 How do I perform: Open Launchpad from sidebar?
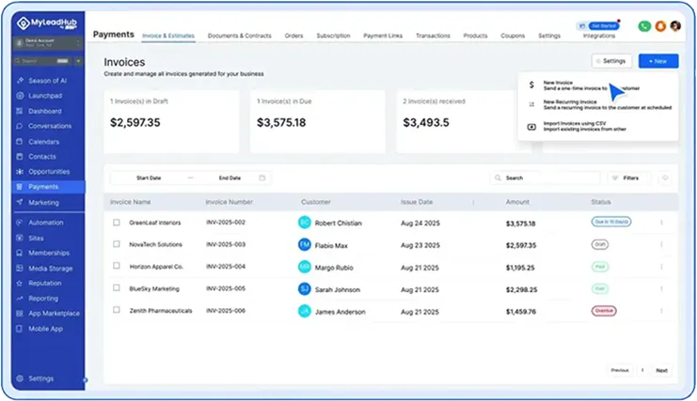[x=45, y=96]
